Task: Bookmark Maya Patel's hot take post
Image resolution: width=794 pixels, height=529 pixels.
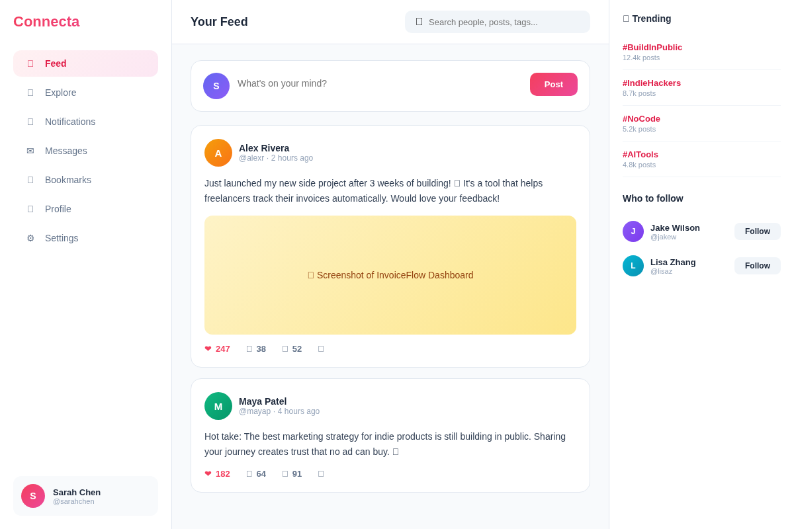Action: point(321,473)
